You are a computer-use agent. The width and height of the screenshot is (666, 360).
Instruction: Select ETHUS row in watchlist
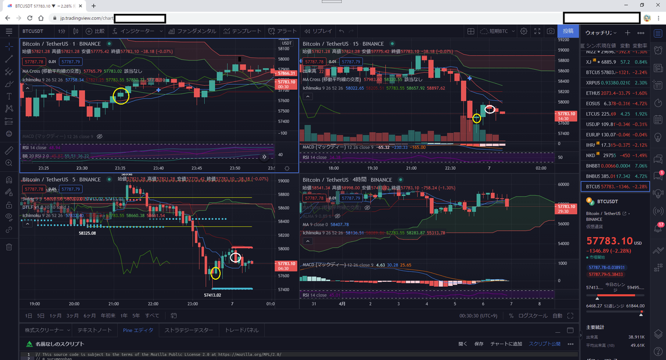(617, 93)
